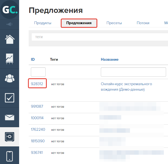This screenshot has height=164, width=168.
Task: Click the ID filter input box
Action: coord(38,72)
